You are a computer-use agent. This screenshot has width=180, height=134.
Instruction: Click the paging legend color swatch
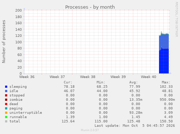tap(6, 108)
